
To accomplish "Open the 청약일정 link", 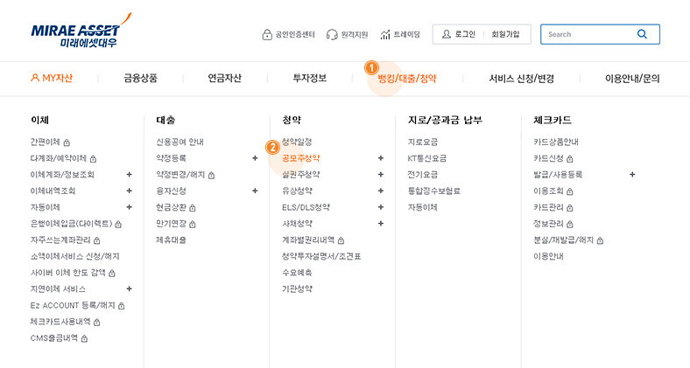I will [x=297, y=142].
